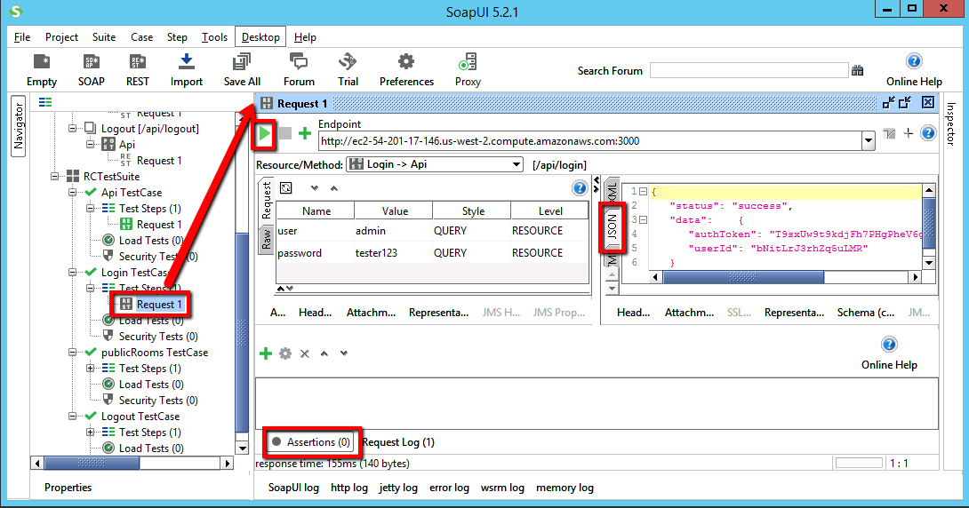
Task: Open memory log tab
Action: click(565, 488)
